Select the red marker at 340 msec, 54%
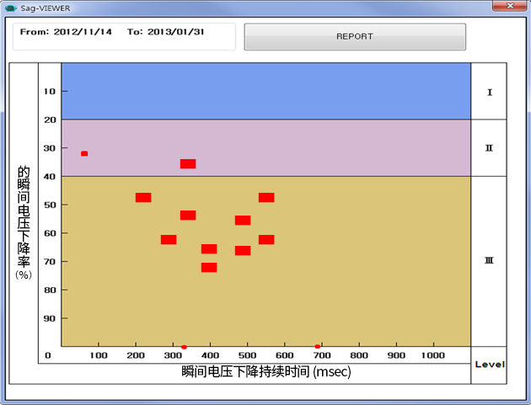Image resolution: width=531 pixels, height=405 pixels. click(x=188, y=215)
